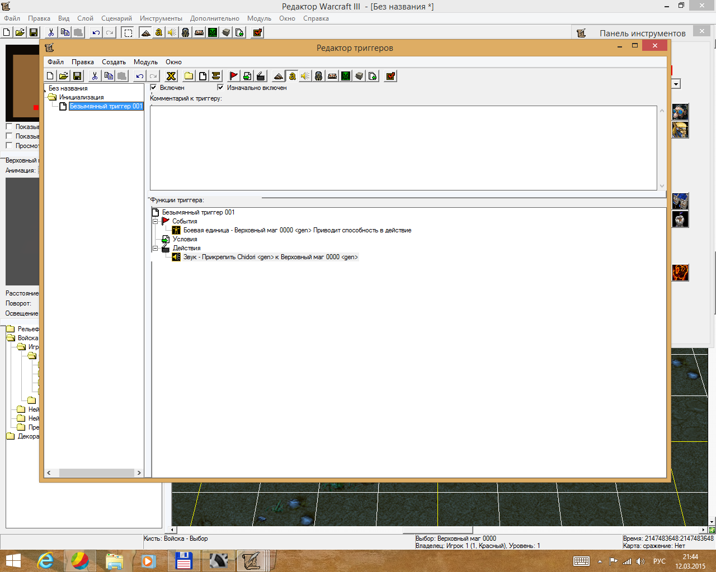The width and height of the screenshot is (716, 572).
Task: Tick the 'Просмот' checkbox in main editor
Action: click(x=9, y=145)
